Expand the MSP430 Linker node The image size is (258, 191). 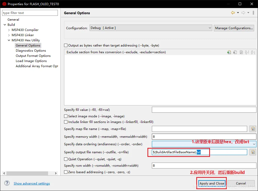pos(9,35)
